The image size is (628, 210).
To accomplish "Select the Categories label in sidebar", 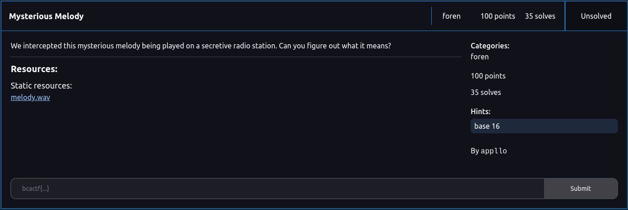I will pyautogui.click(x=490, y=46).
